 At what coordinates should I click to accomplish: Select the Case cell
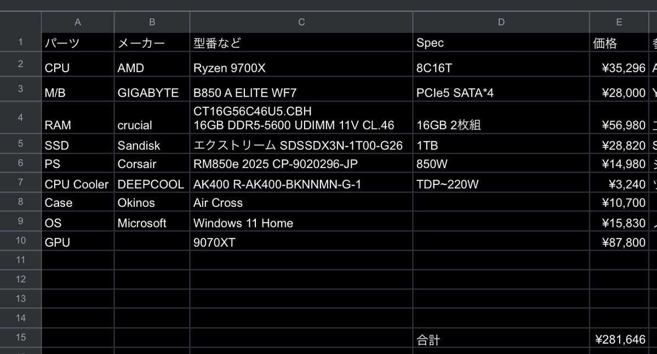(77, 202)
